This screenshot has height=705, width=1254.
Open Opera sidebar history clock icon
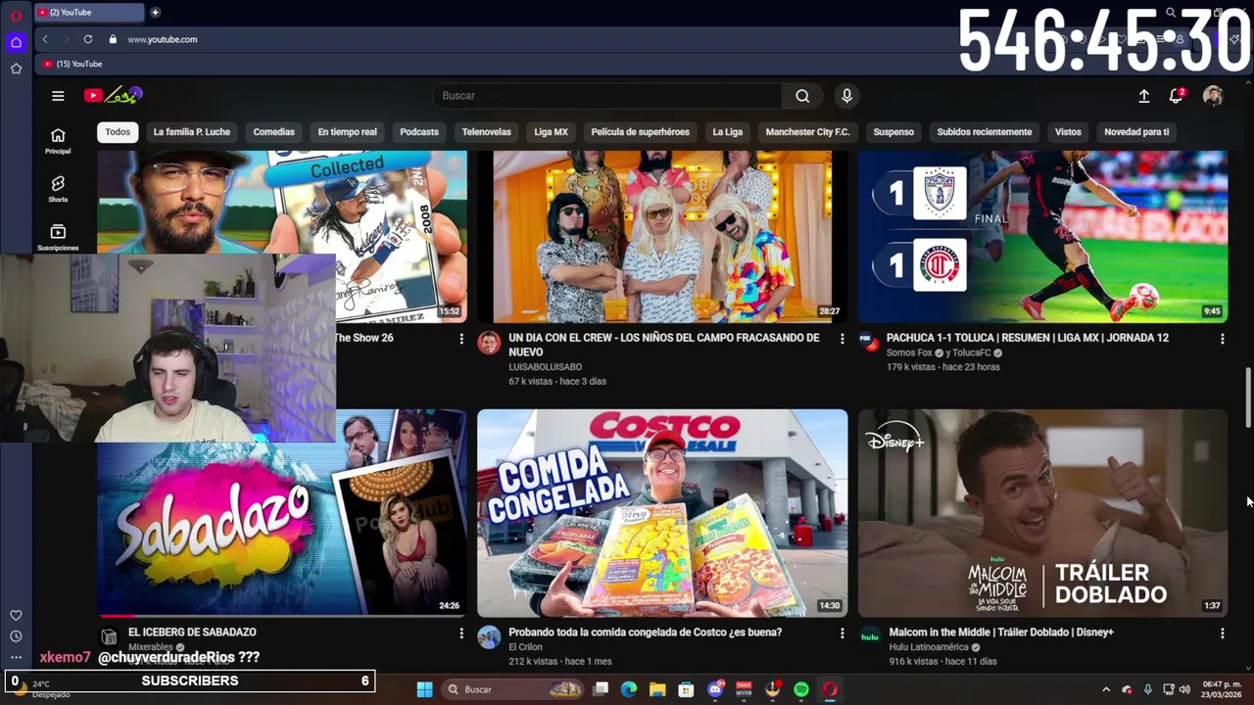click(16, 636)
